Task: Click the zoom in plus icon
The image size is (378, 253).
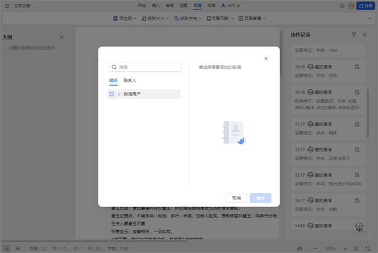Action: click(x=345, y=249)
